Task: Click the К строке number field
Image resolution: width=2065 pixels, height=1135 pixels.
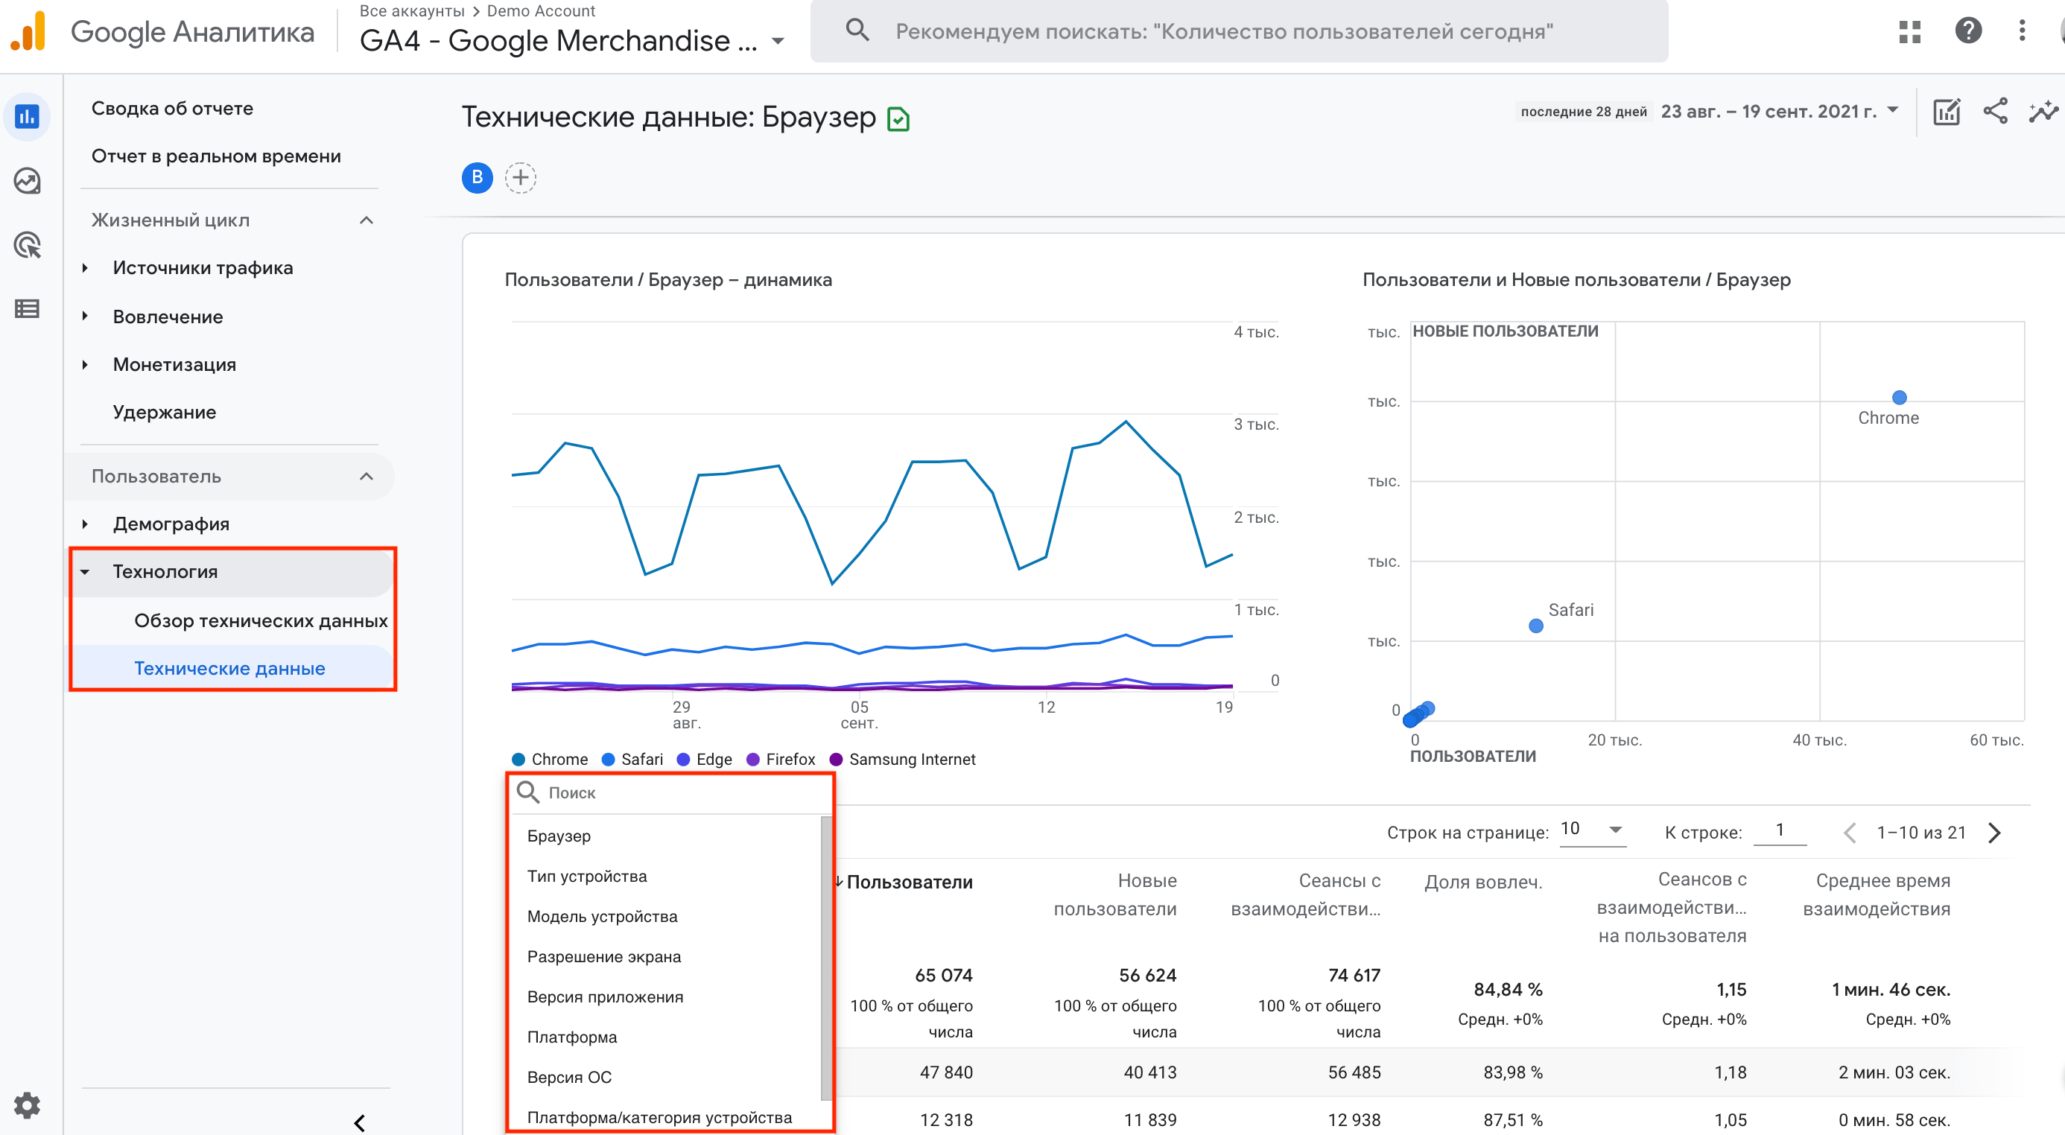Action: pos(1779,830)
